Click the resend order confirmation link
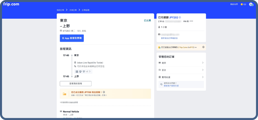This screenshot has width=258, height=120. [x=169, y=38]
